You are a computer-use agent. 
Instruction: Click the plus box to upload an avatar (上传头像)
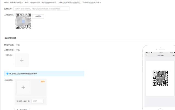22,60
